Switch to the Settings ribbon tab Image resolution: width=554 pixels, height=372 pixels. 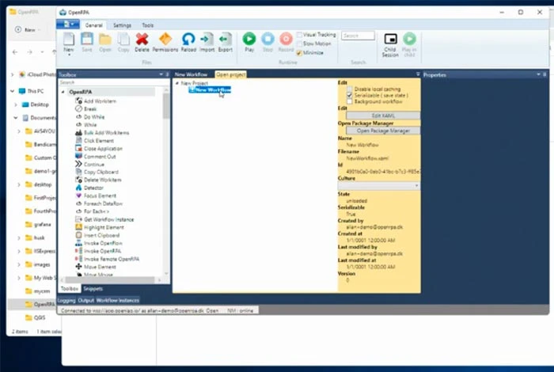pyautogui.click(x=122, y=25)
